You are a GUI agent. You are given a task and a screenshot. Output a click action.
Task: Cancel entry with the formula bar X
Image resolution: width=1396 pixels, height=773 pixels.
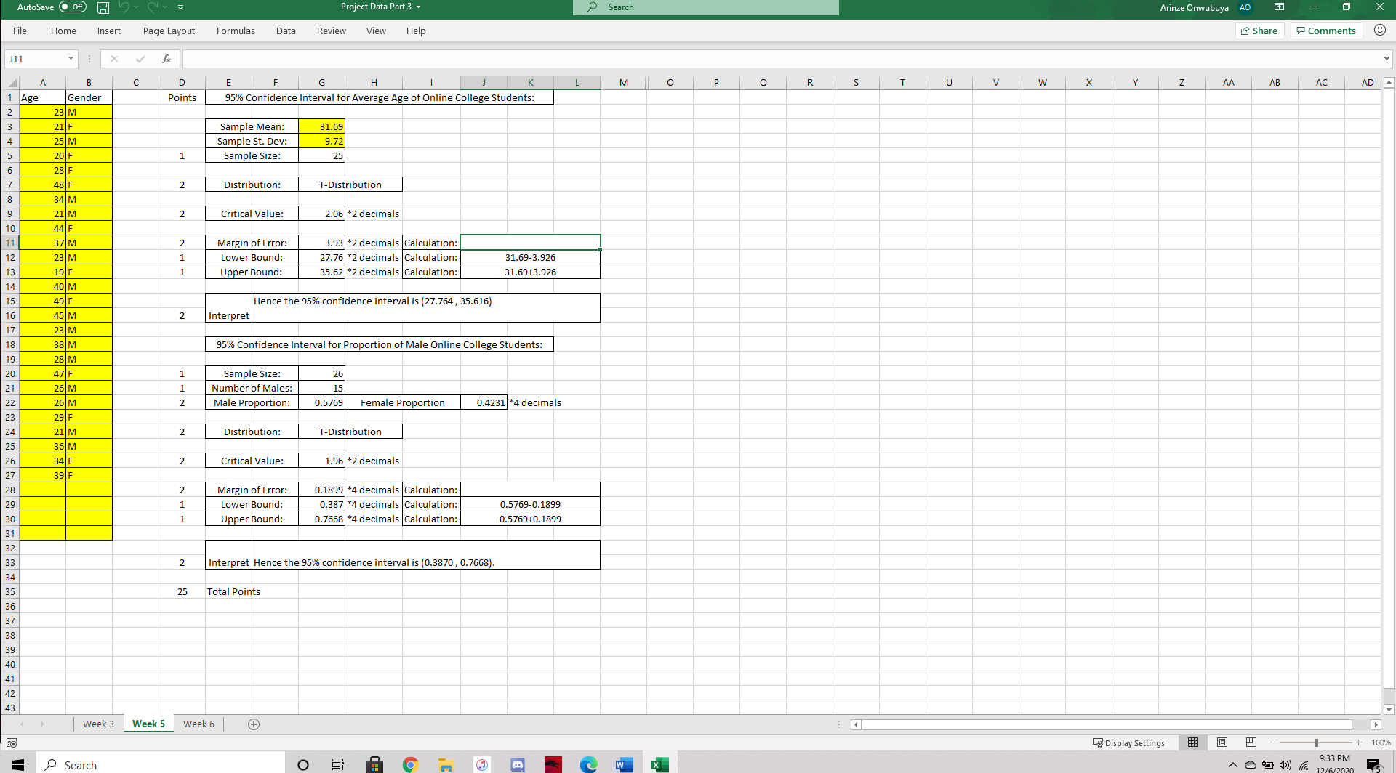pyautogui.click(x=114, y=59)
